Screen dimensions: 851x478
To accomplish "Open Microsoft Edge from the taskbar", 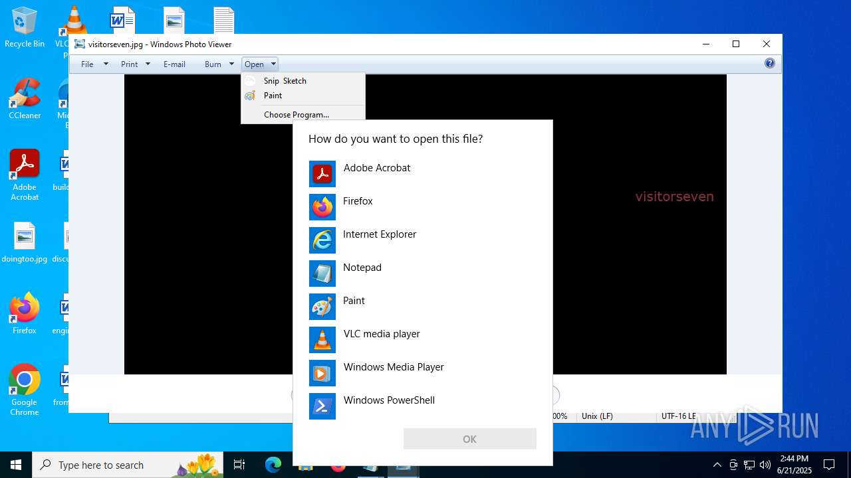I will click(273, 465).
